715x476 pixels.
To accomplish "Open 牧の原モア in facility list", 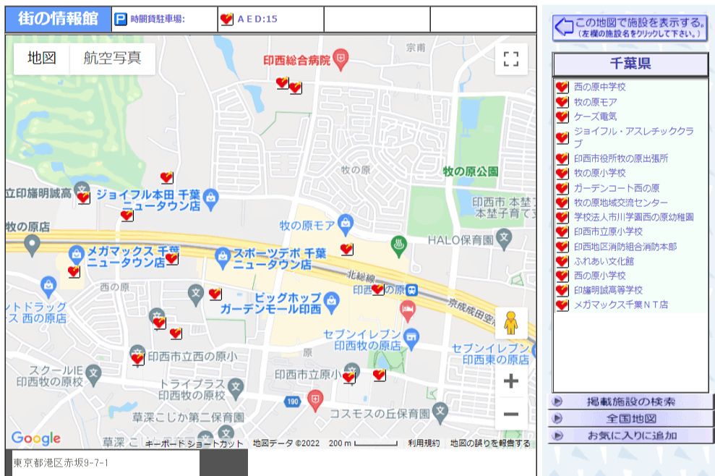I will 595,102.
